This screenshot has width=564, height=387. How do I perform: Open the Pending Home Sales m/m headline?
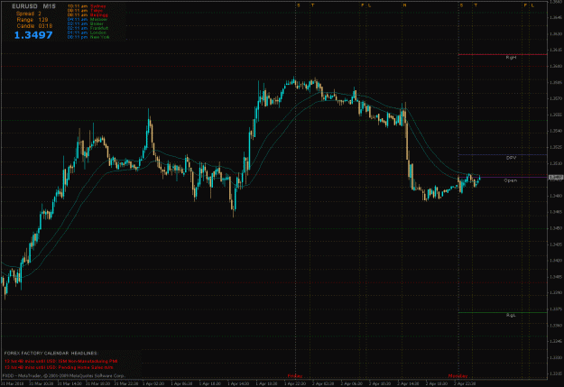(x=59, y=367)
